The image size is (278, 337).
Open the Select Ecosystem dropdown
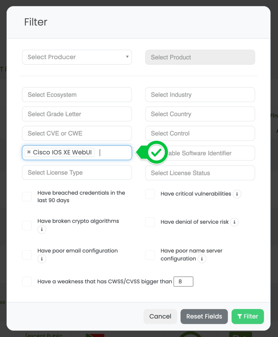pyautogui.click(x=77, y=95)
